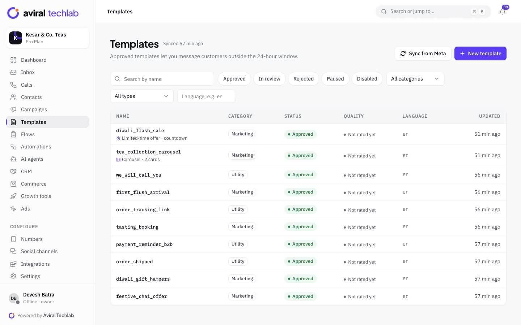Screen dimensions: 521x325
Task: Click the Settings gear icon
Action: tap(13, 276)
